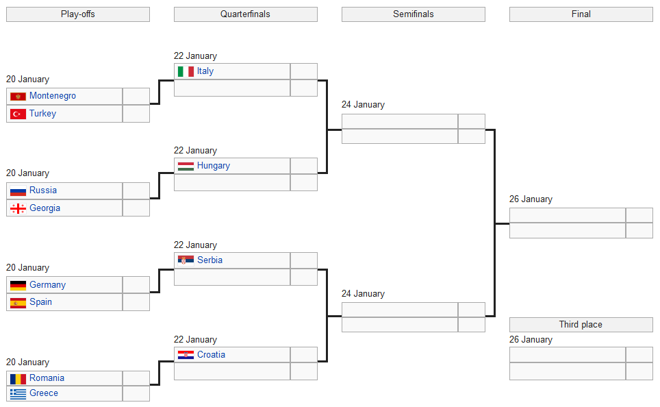Click the Russia flag icon
The image size is (660, 407).
click(18, 190)
